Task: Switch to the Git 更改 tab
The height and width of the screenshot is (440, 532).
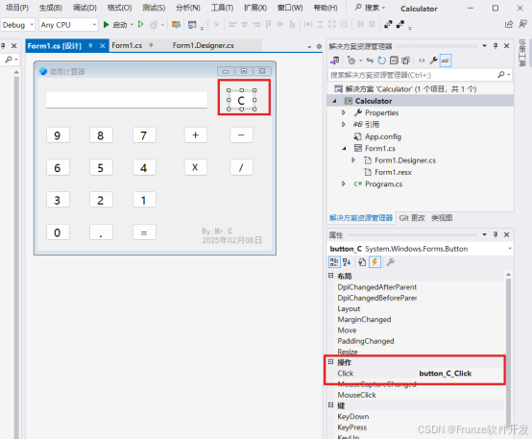Action: coord(412,218)
